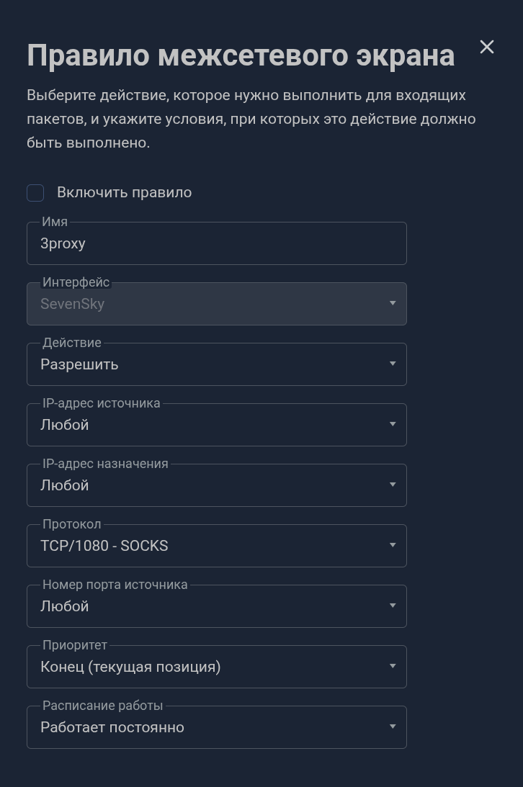Click the 'Включить правило' label text
This screenshot has height=787, width=523.
point(124,193)
